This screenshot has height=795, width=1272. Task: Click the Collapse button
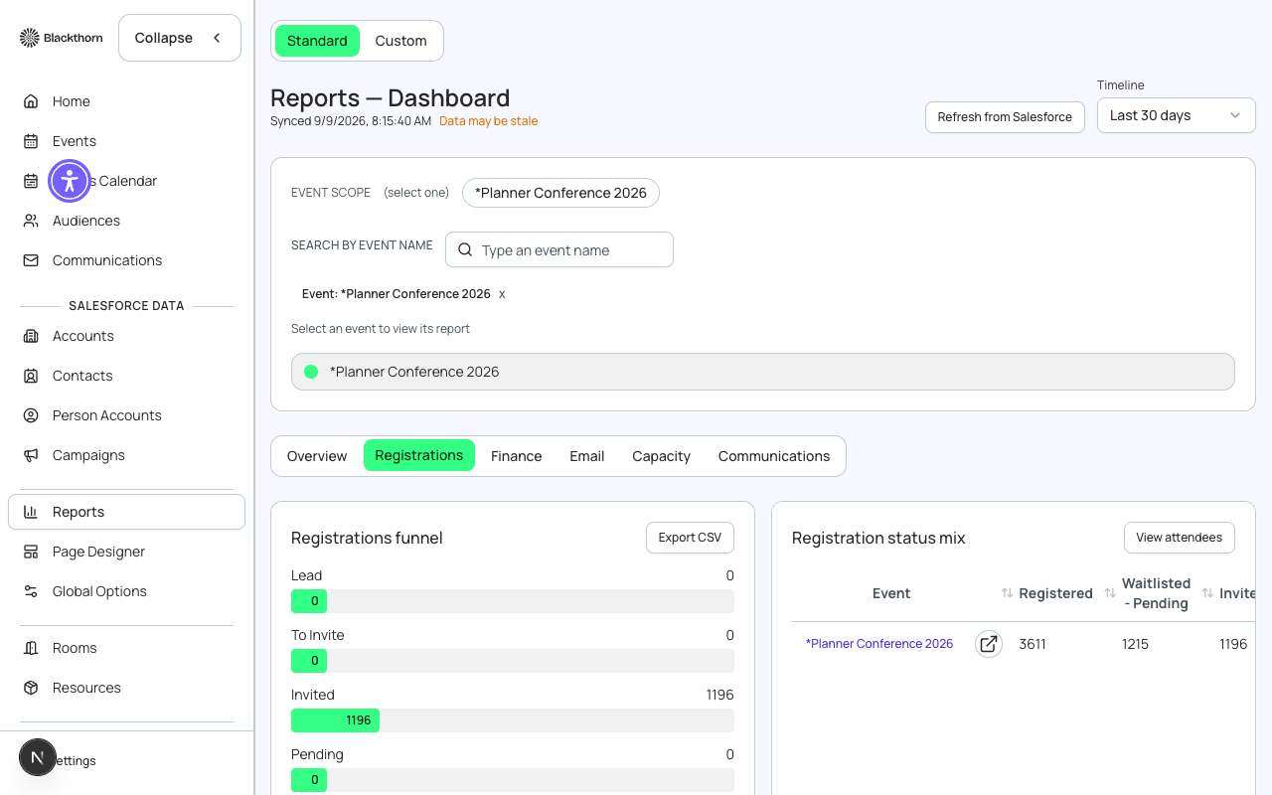[x=179, y=38]
